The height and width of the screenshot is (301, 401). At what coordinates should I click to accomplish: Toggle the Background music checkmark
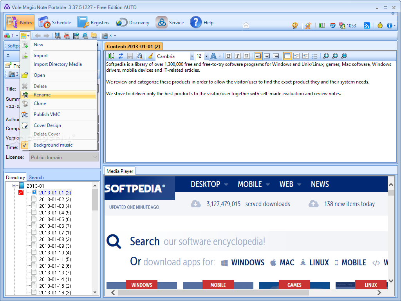pyautogui.click(x=25, y=145)
